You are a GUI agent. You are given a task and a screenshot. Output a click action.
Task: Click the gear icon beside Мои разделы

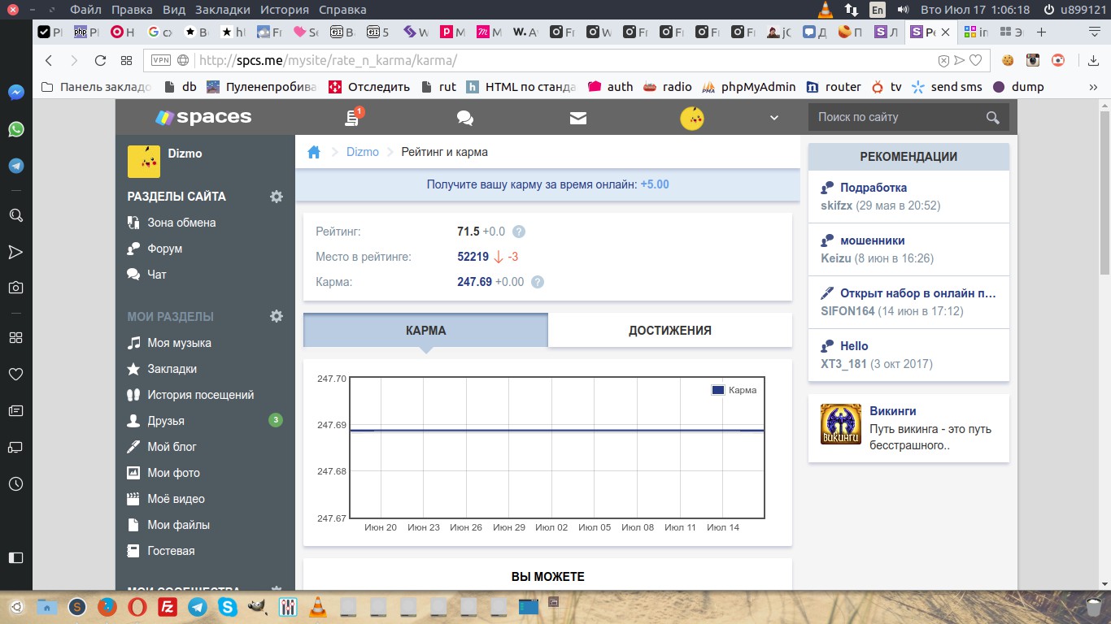click(x=277, y=316)
